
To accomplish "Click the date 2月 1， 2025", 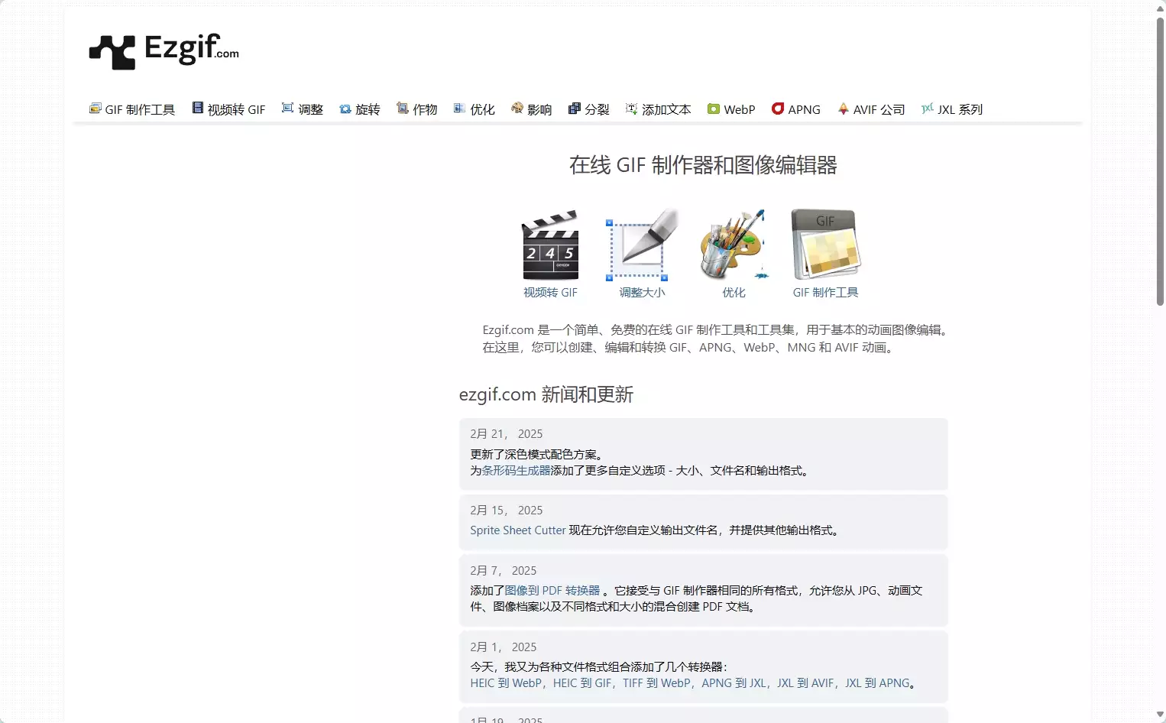I will (504, 647).
